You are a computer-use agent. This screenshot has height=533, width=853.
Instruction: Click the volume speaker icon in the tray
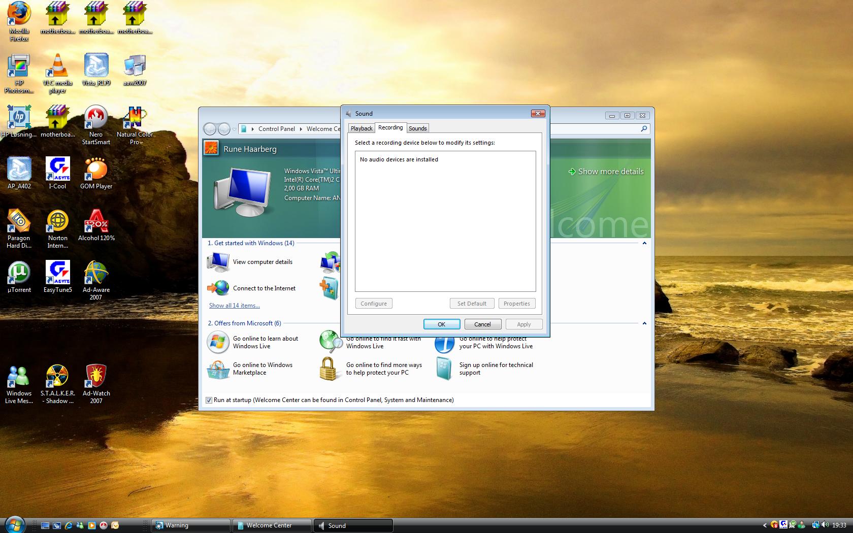pyautogui.click(x=826, y=525)
